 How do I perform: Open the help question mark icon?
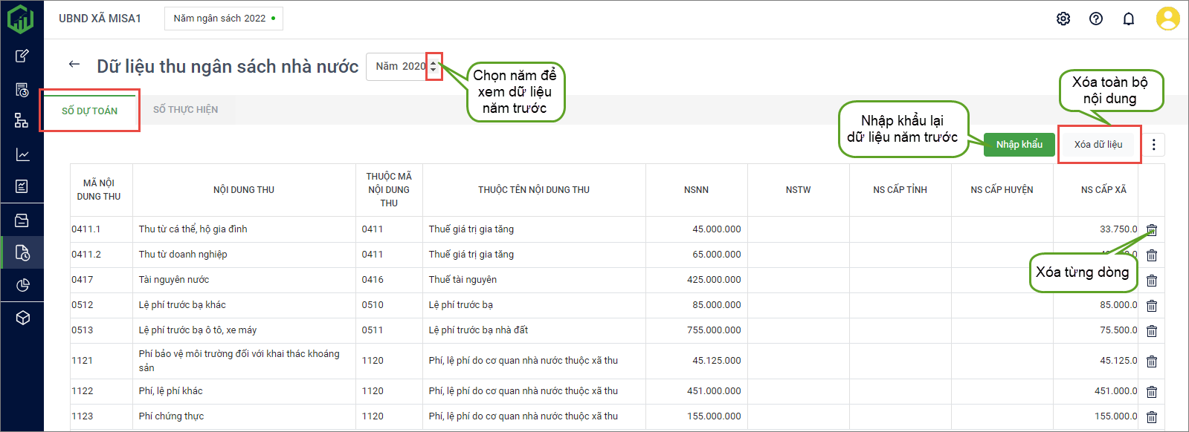tap(1096, 19)
